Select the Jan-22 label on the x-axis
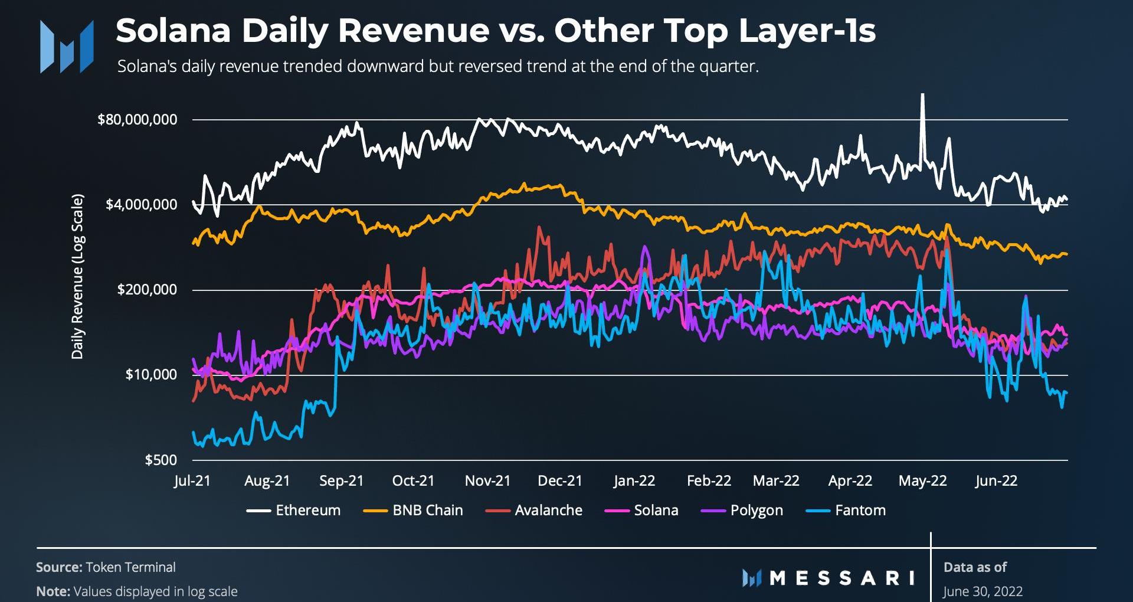This screenshot has width=1133, height=602. (x=634, y=481)
